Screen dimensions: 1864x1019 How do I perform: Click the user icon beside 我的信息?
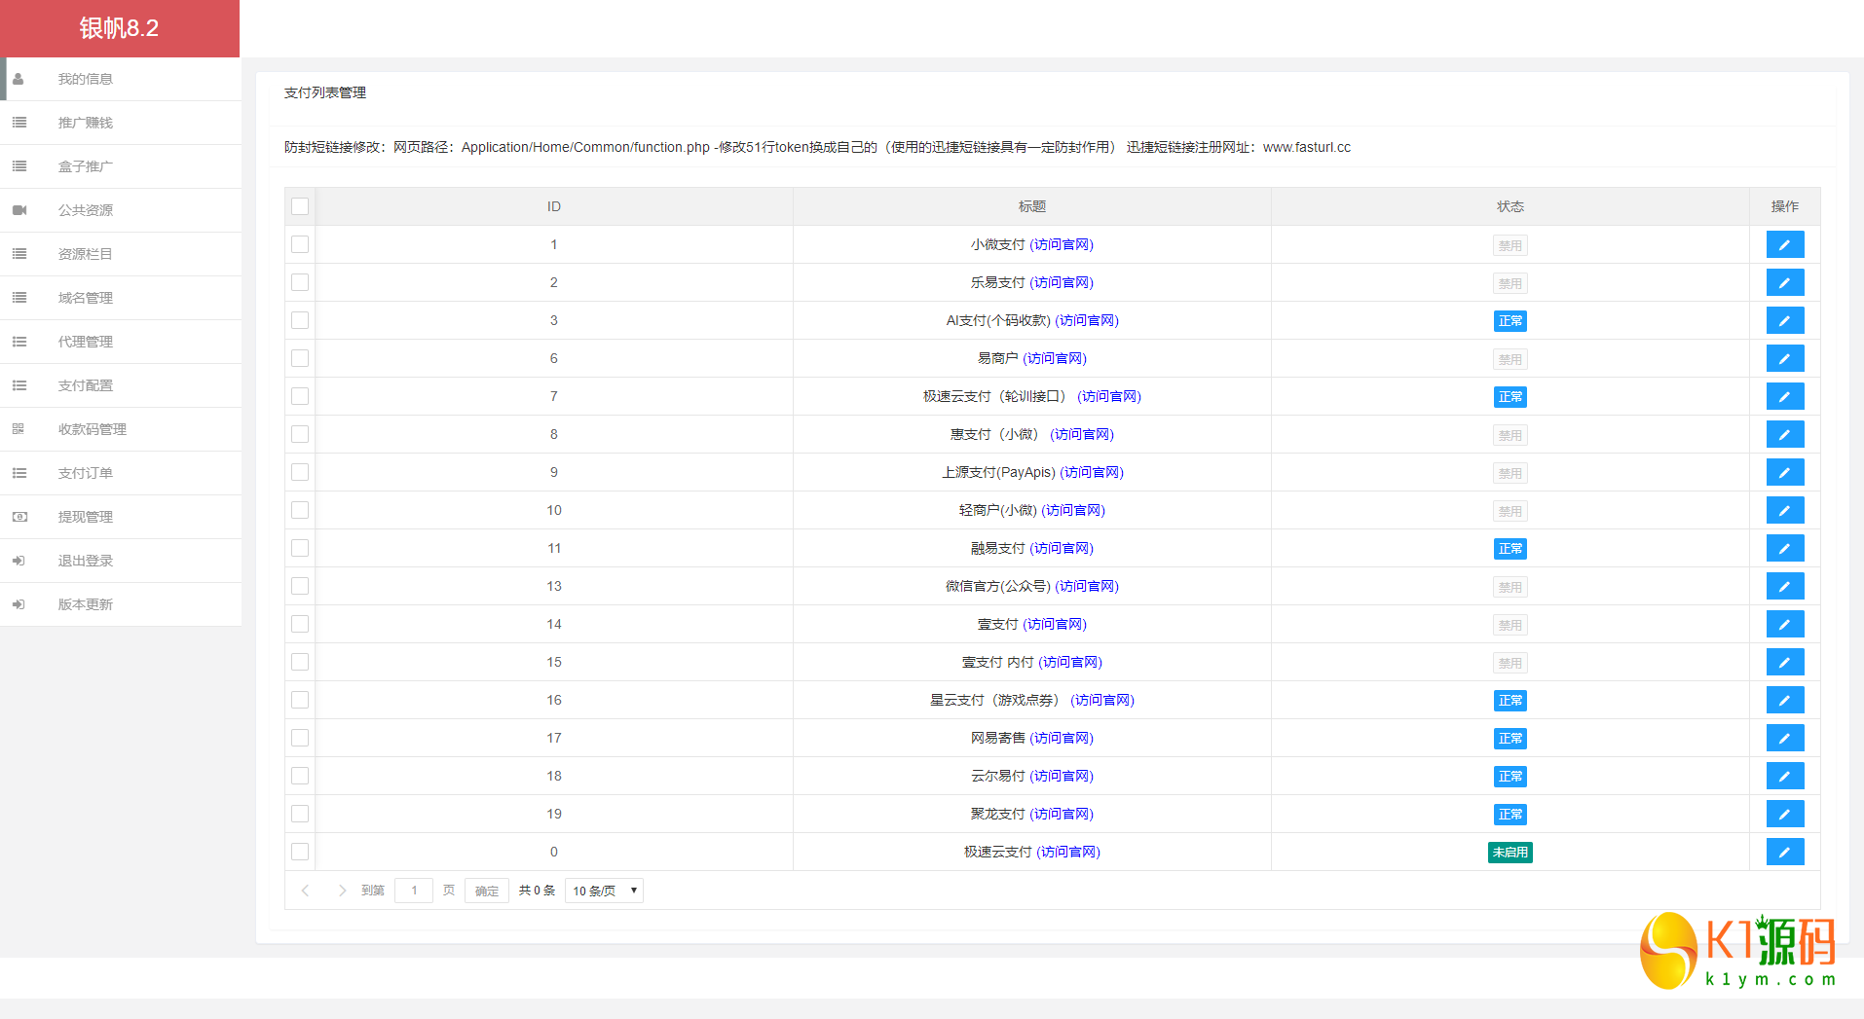(x=19, y=79)
